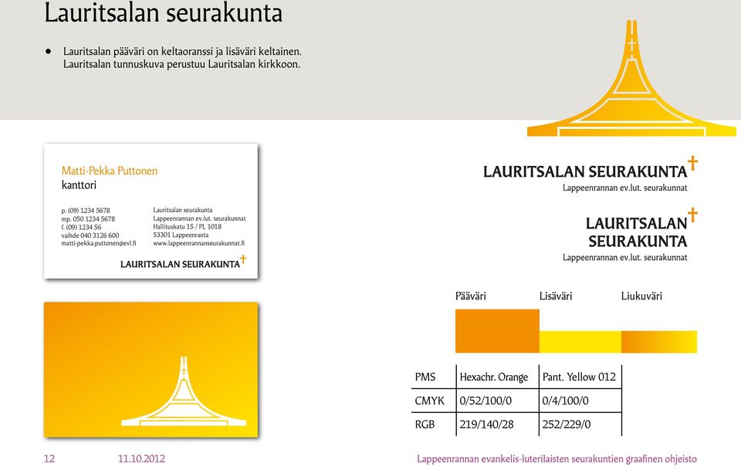Viewport: 741px width, 467px height.
Task: Click the Hexachr. Orange cell
Action: click(493, 377)
